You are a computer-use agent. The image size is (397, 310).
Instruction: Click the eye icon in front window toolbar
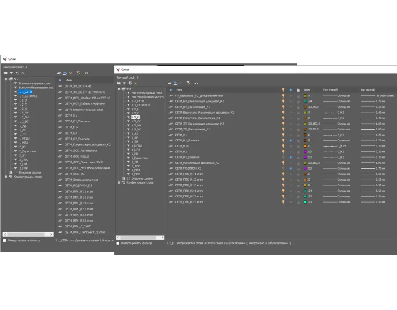pyautogui.click(x=196, y=83)
